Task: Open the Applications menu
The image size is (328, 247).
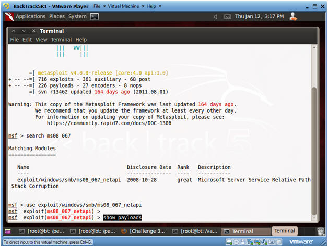Action: pyautogui.click(x=30, y=16)
